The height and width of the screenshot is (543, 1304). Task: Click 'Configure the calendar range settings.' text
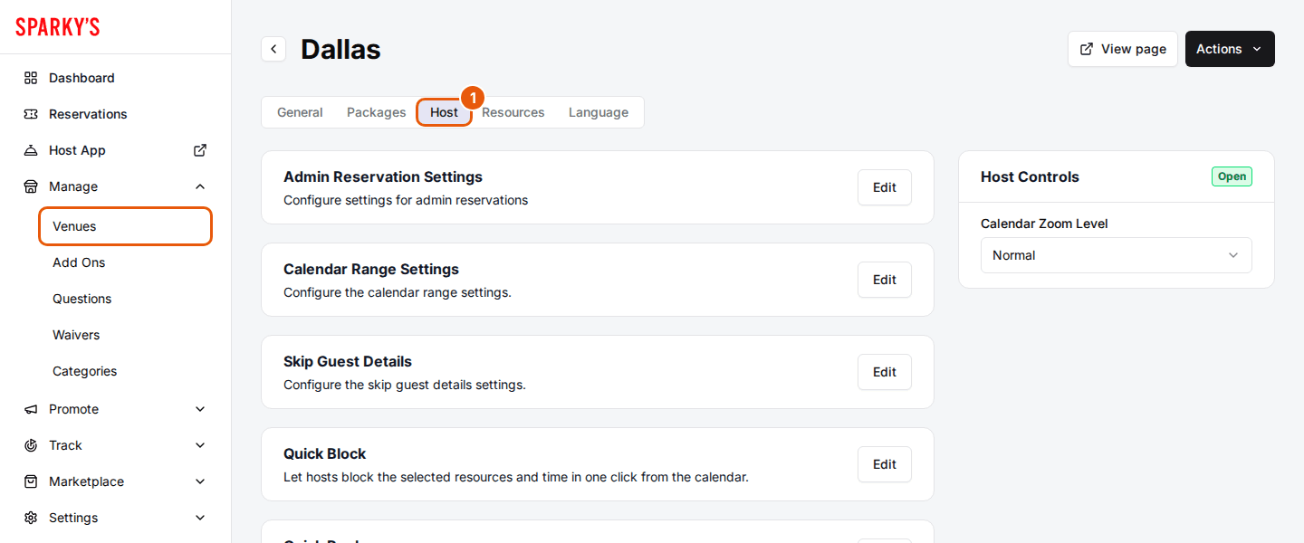point(398,292)
